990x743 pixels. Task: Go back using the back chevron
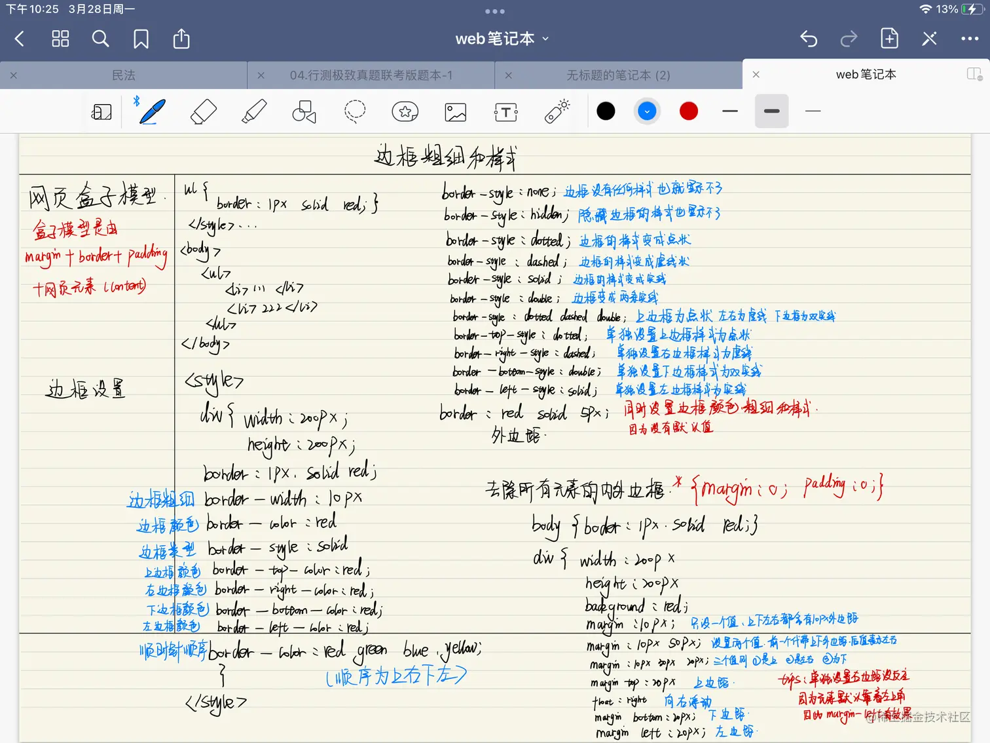point(20,39)
